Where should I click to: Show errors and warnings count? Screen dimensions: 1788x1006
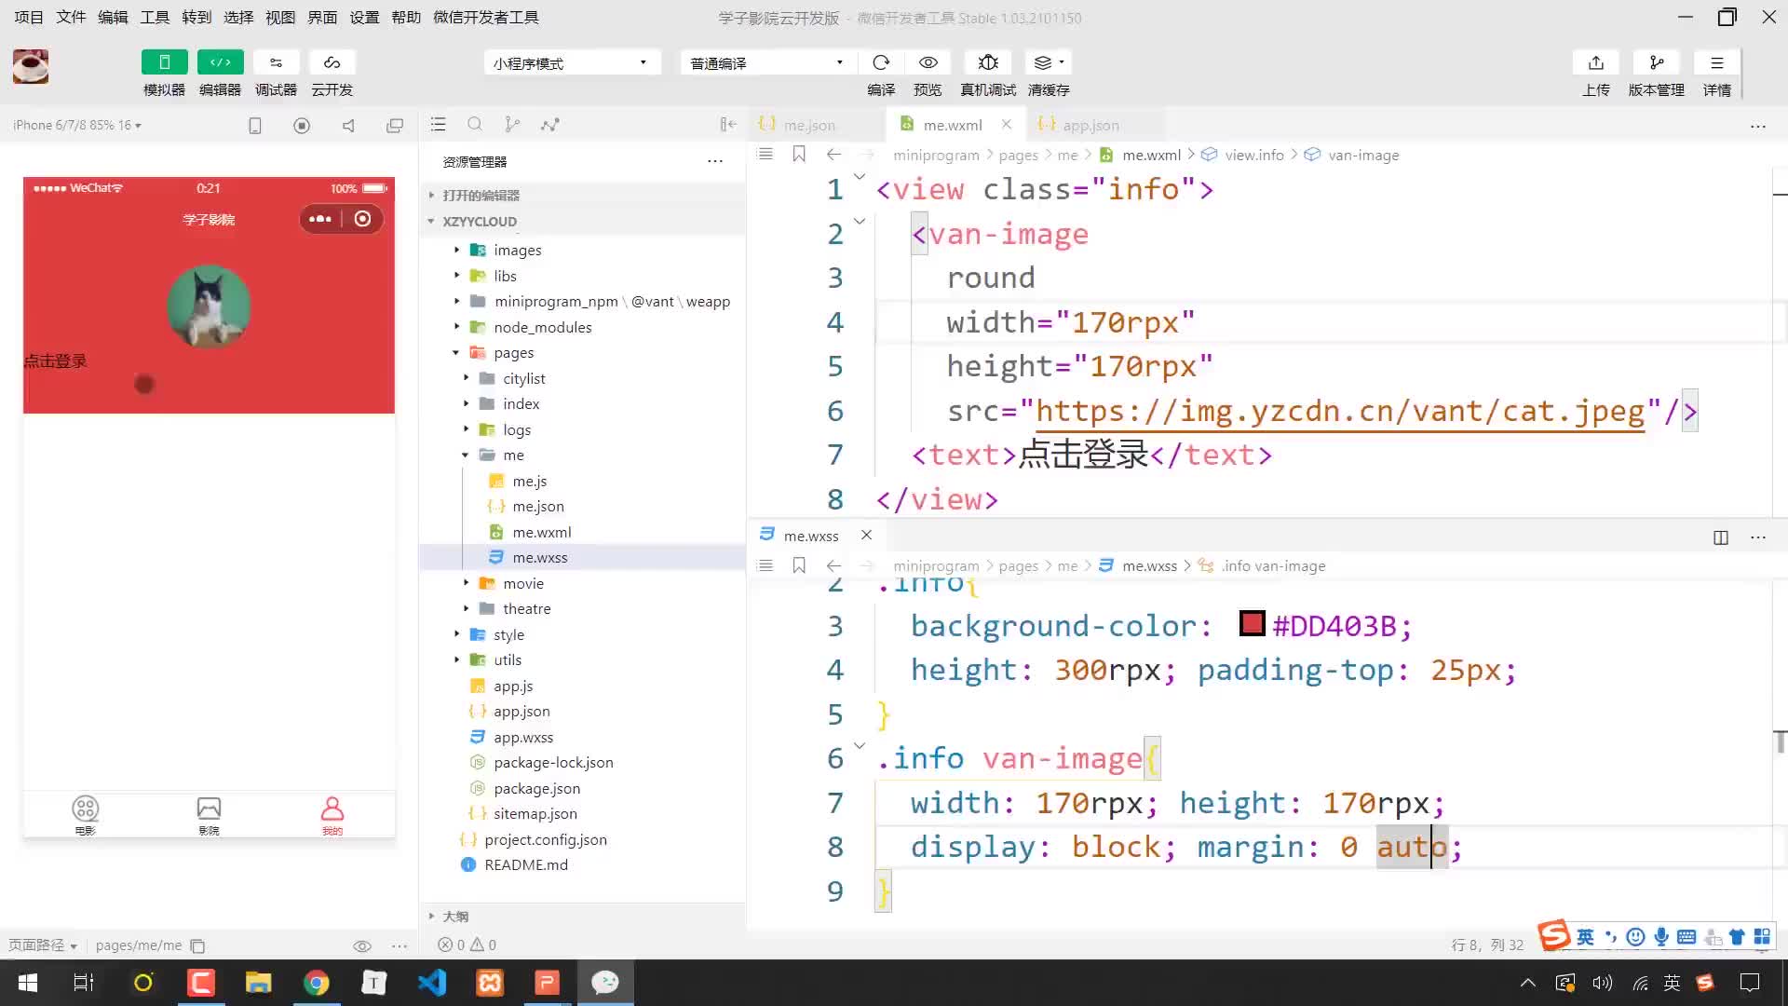tap(467, 945)
